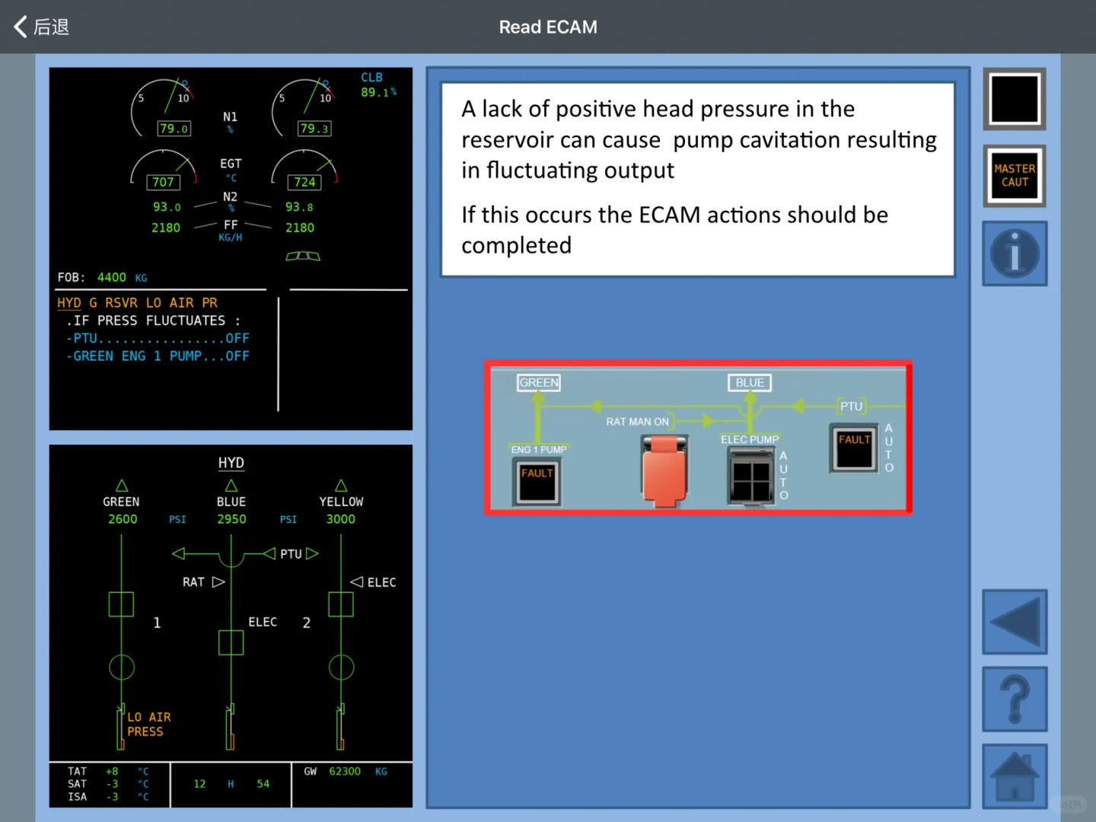1096x822 pixels.
Task: Click the BLUE system label on hydraulic panel
Action: pos(750,383)
